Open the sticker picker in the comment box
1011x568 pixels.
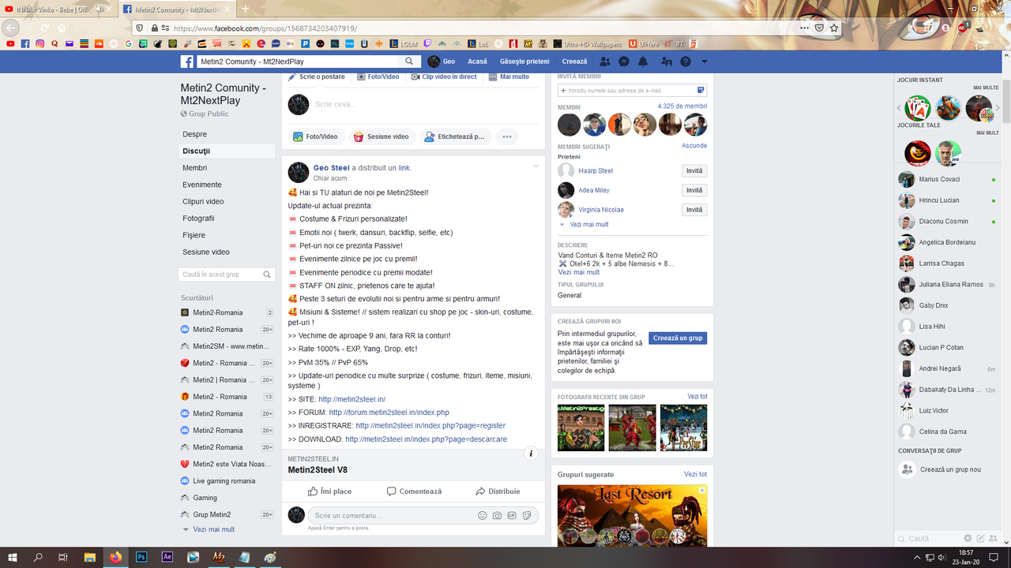tap(526, 515)
